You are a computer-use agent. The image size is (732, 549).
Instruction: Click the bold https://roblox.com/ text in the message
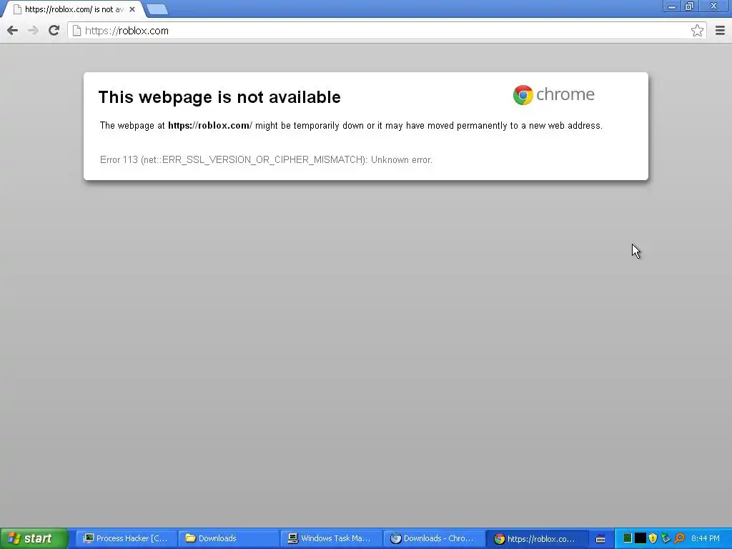click(x=210, y=126)
